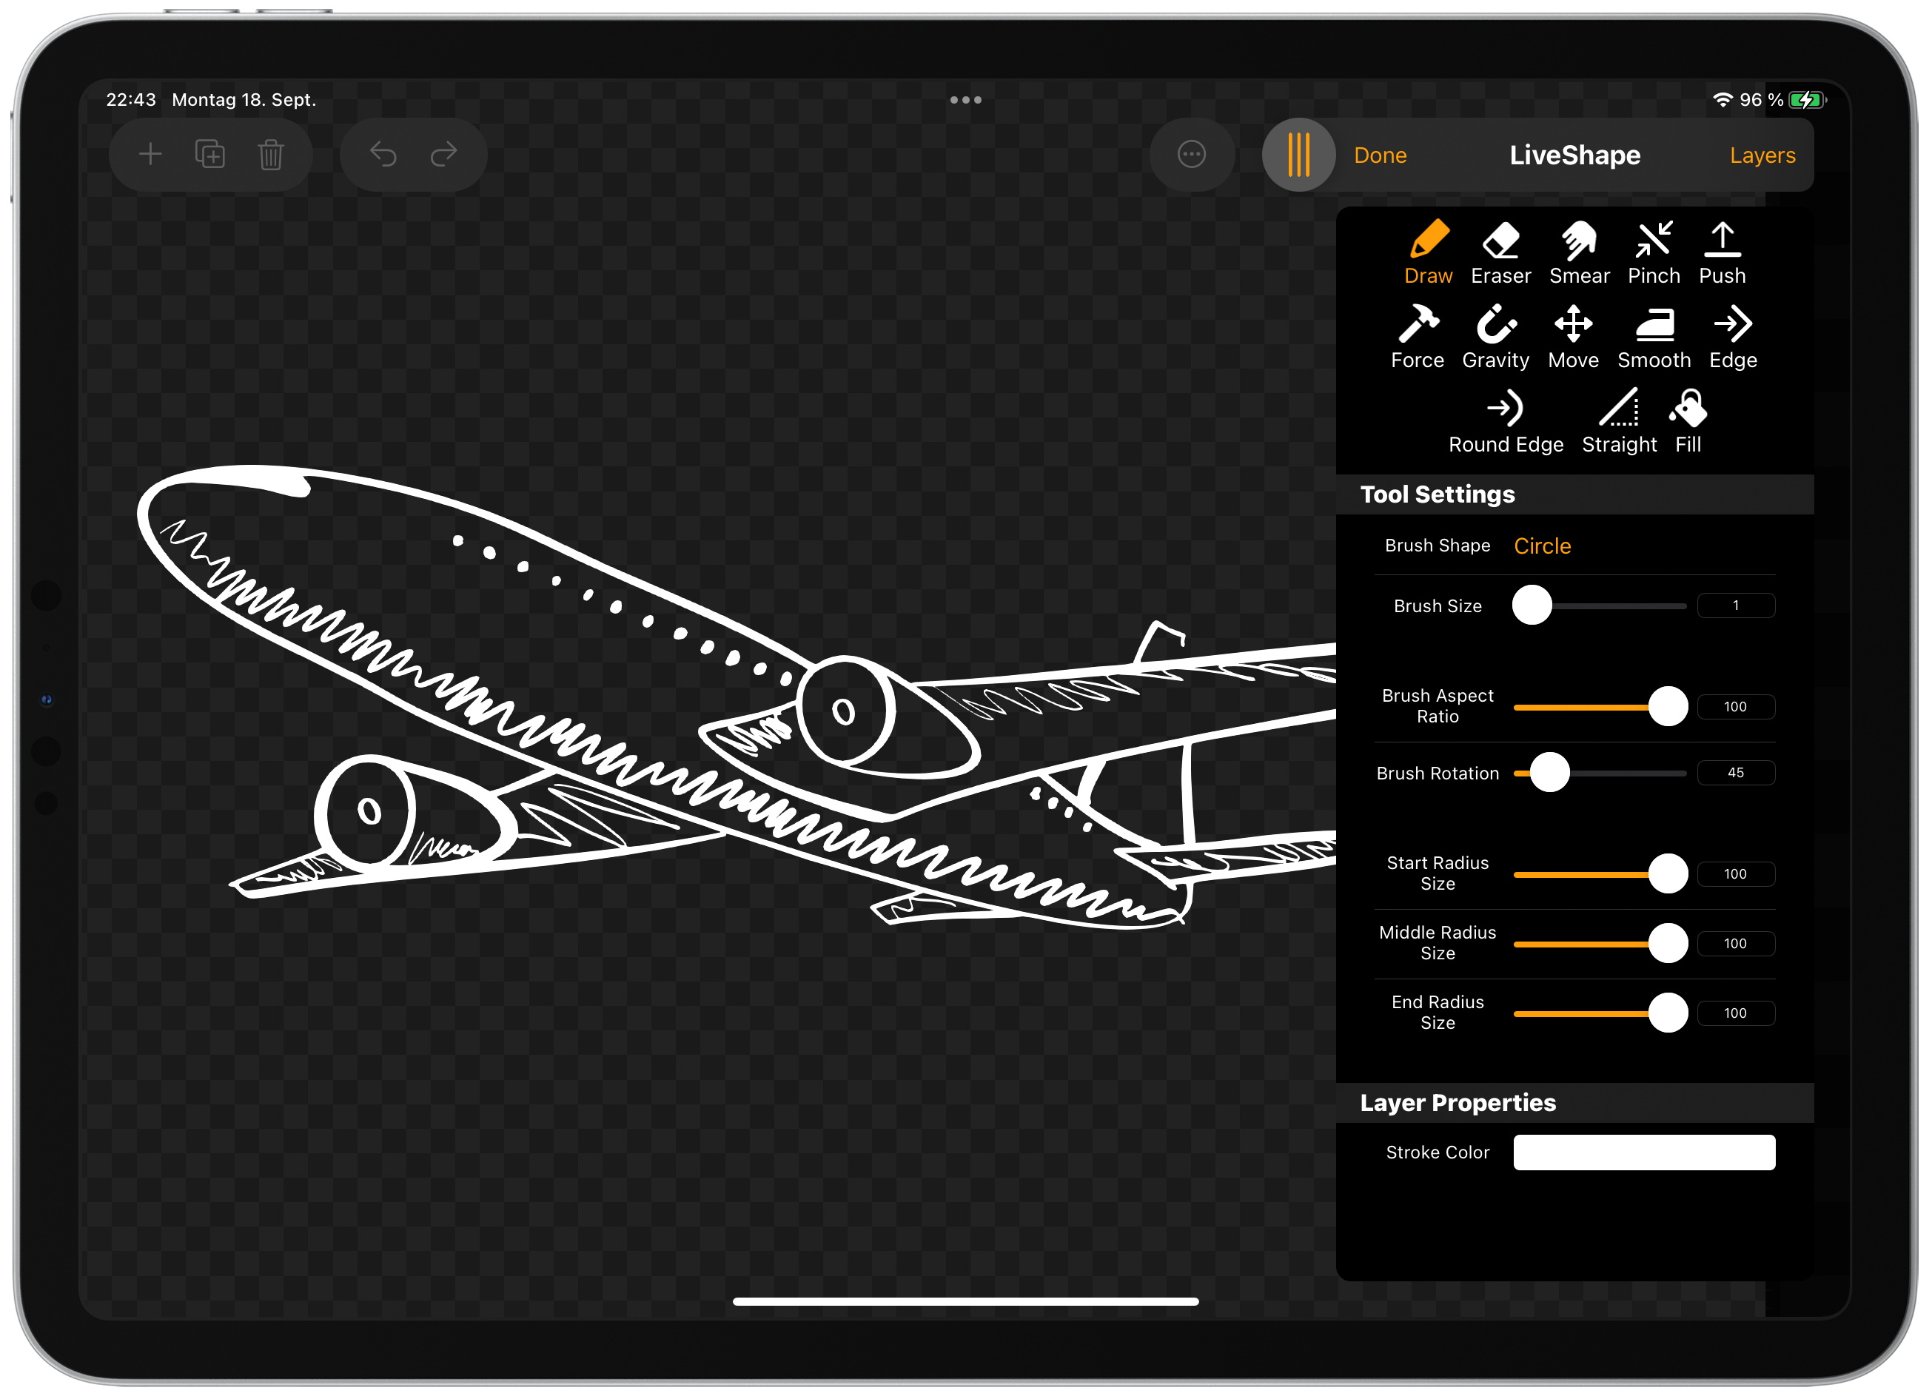Click the Brush Aspect Ratio slider
The height and width of the screenshot is (1399, 1932).
tap(1599, 706)
